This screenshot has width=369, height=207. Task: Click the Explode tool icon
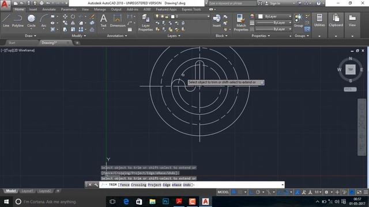[x=92, y=23]
